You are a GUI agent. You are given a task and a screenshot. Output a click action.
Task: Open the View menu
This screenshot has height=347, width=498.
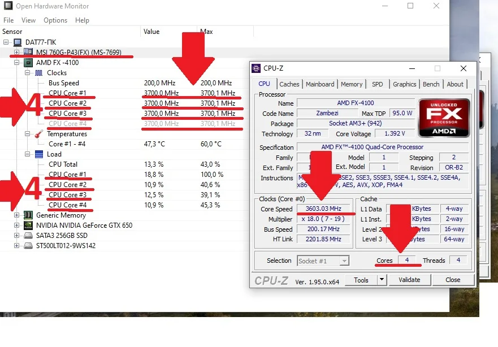(28, 20)
